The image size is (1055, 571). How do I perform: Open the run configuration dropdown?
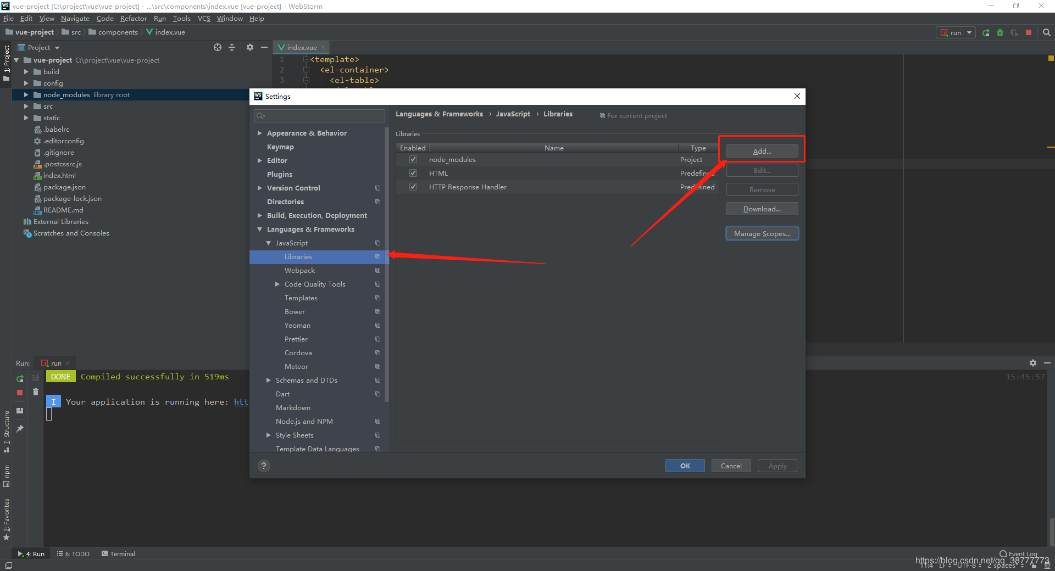pyautogui.click(x=956, y=33)
